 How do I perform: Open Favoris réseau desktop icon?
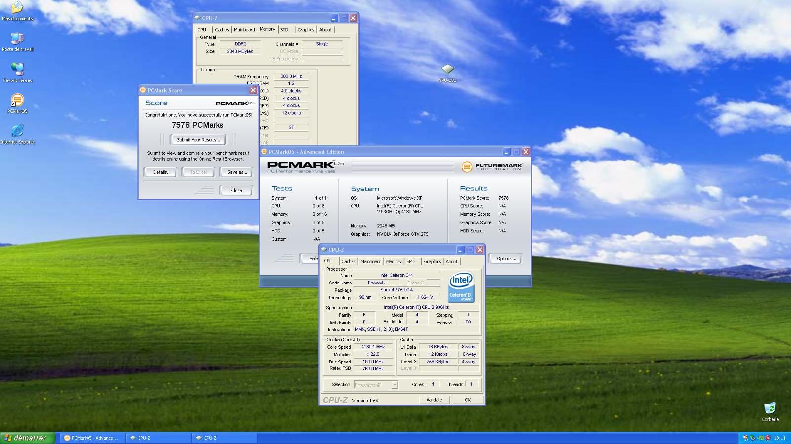coord(17,73)
